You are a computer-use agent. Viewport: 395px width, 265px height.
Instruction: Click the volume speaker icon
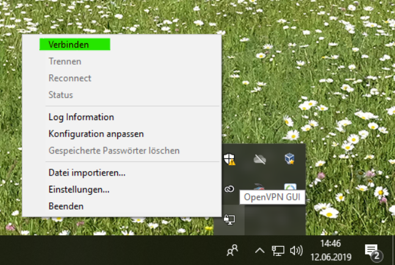(296, 250)
